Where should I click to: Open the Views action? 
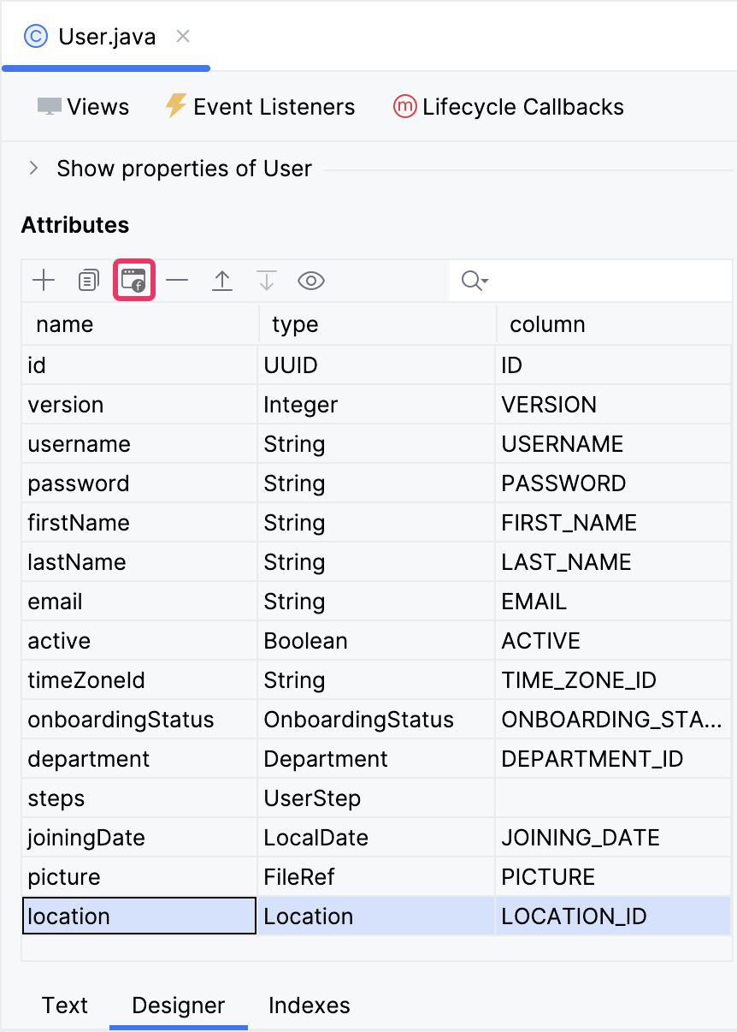coord(83,107)
